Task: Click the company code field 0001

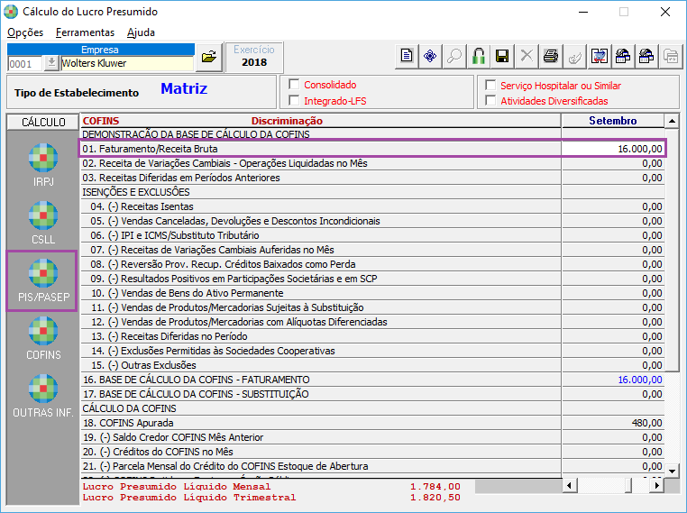Action: tap(25, 64)
